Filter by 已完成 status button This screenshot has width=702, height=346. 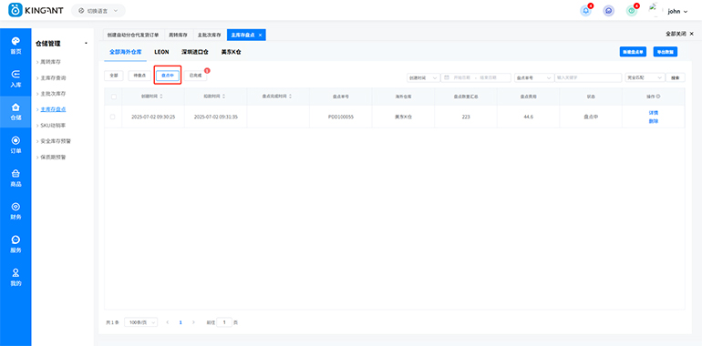(x=196, y=76)
